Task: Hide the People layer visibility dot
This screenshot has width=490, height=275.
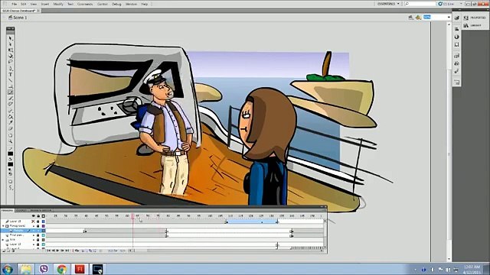Action: (x=34, y=231)
